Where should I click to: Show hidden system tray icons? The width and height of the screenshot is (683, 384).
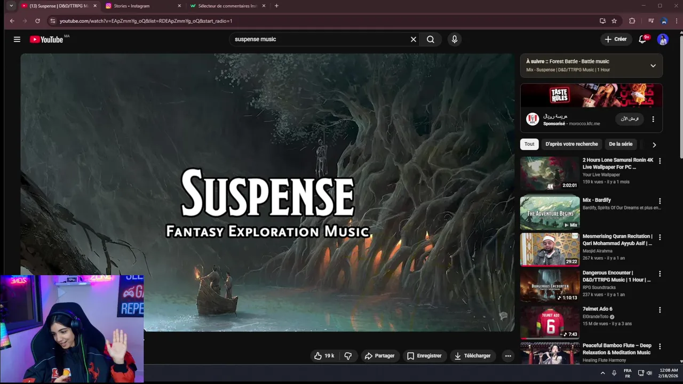click(603, 373)
